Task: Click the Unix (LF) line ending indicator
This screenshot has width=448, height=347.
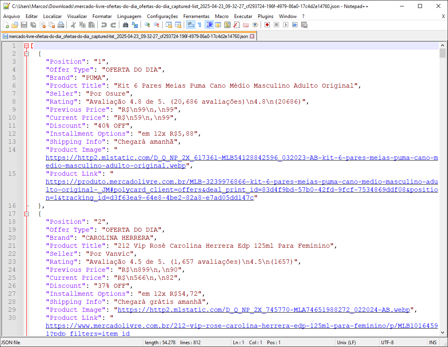Action: click(346, 343)
